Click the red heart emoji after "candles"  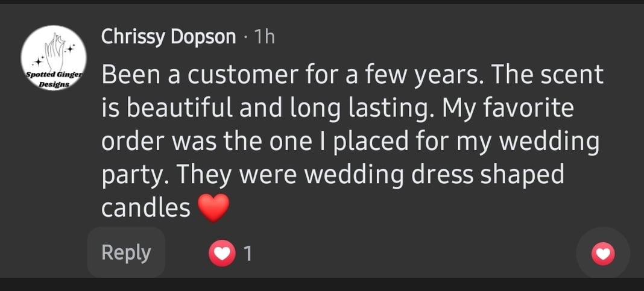[x=213, y=208]
